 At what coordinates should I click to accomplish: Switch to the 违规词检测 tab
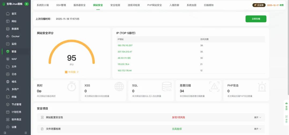[134, 5]
